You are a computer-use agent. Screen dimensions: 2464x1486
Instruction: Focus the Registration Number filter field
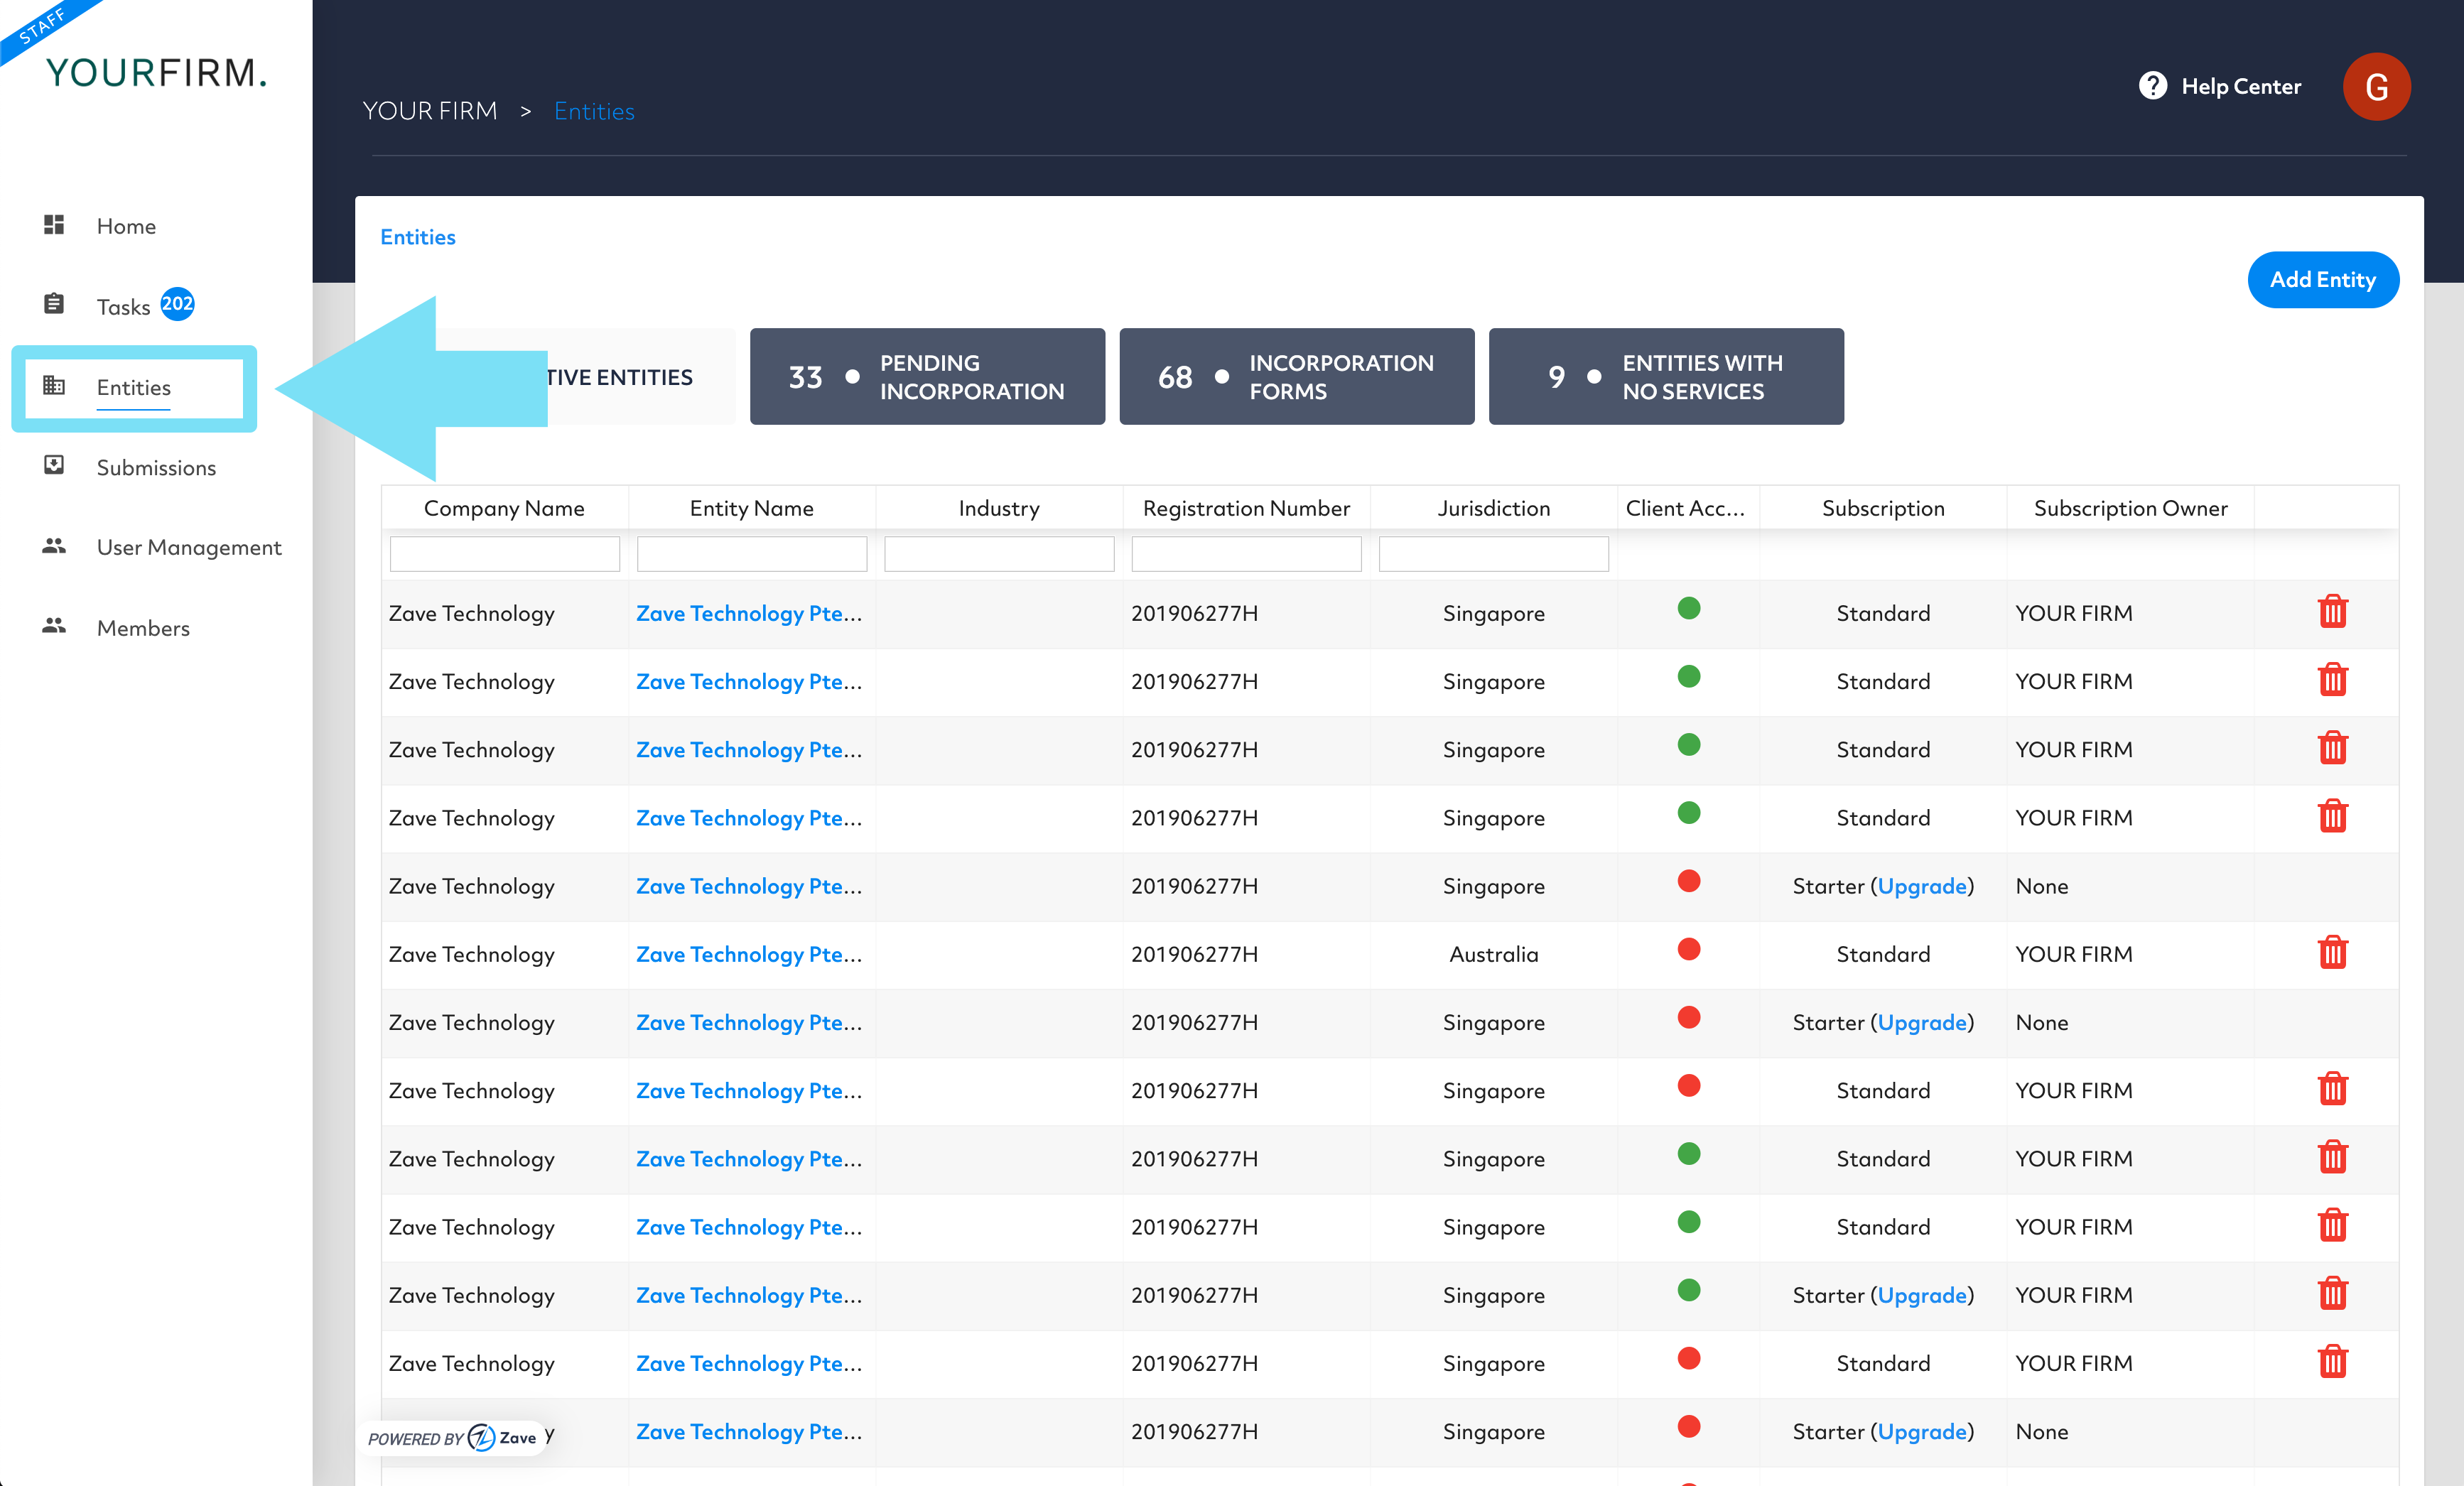click(1246, 554)
